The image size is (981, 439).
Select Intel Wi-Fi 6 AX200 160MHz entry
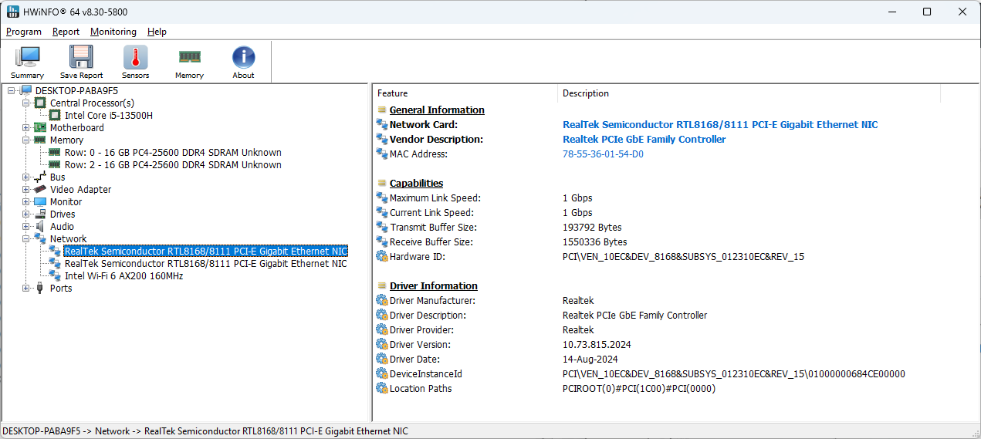tap(124, 275)
